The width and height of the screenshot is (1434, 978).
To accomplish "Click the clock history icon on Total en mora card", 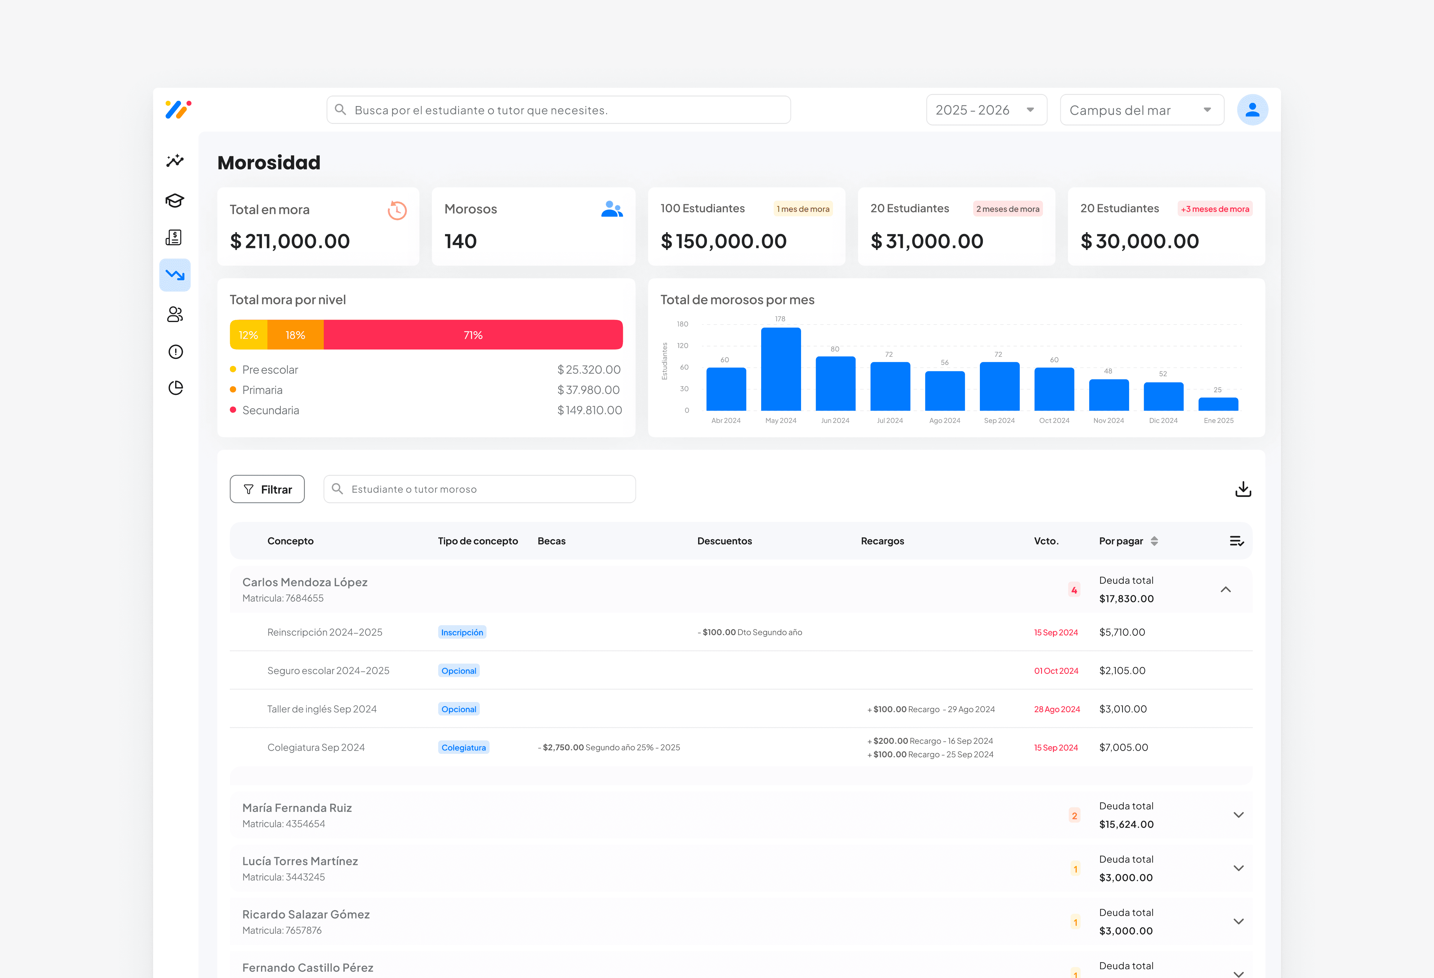I will click(x=397, y=210).
